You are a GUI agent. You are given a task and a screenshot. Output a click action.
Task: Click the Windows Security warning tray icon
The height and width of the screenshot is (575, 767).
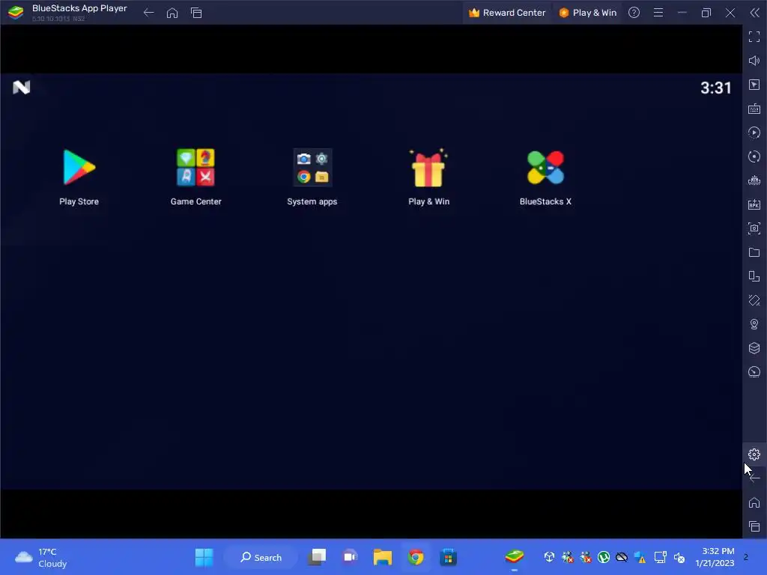click(x=640, y=557)
